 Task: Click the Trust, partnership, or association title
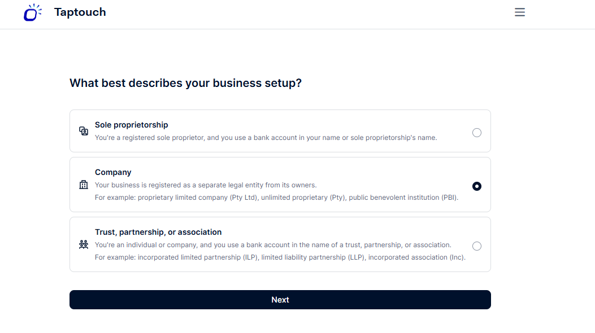coord(158,232)
